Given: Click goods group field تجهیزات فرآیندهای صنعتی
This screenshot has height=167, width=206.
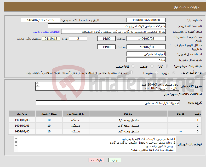Looking at the screenshot, I should 108,103.
